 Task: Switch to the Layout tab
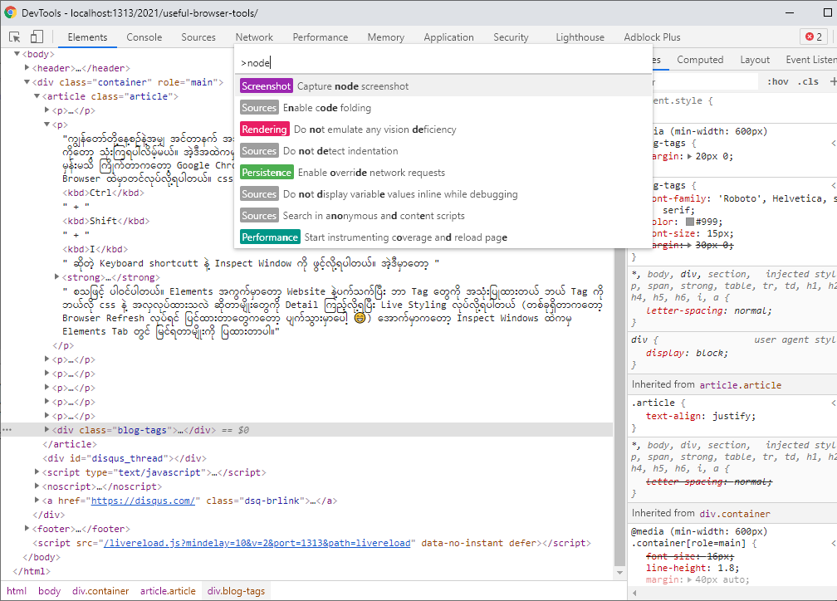(754, 60)
